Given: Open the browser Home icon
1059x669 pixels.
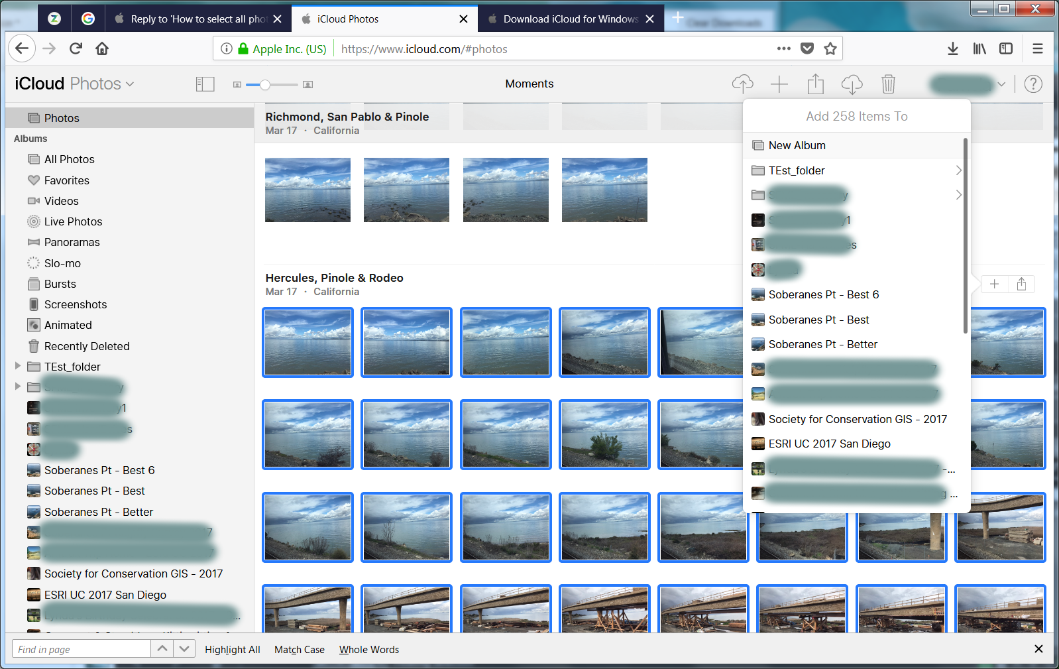Looking at the screenshot, I should (102, 48).
